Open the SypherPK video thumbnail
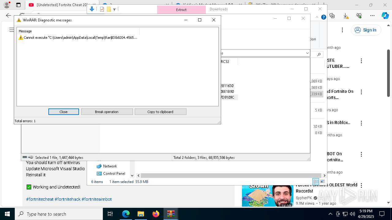The image size is (392, 220). [267, 196]
